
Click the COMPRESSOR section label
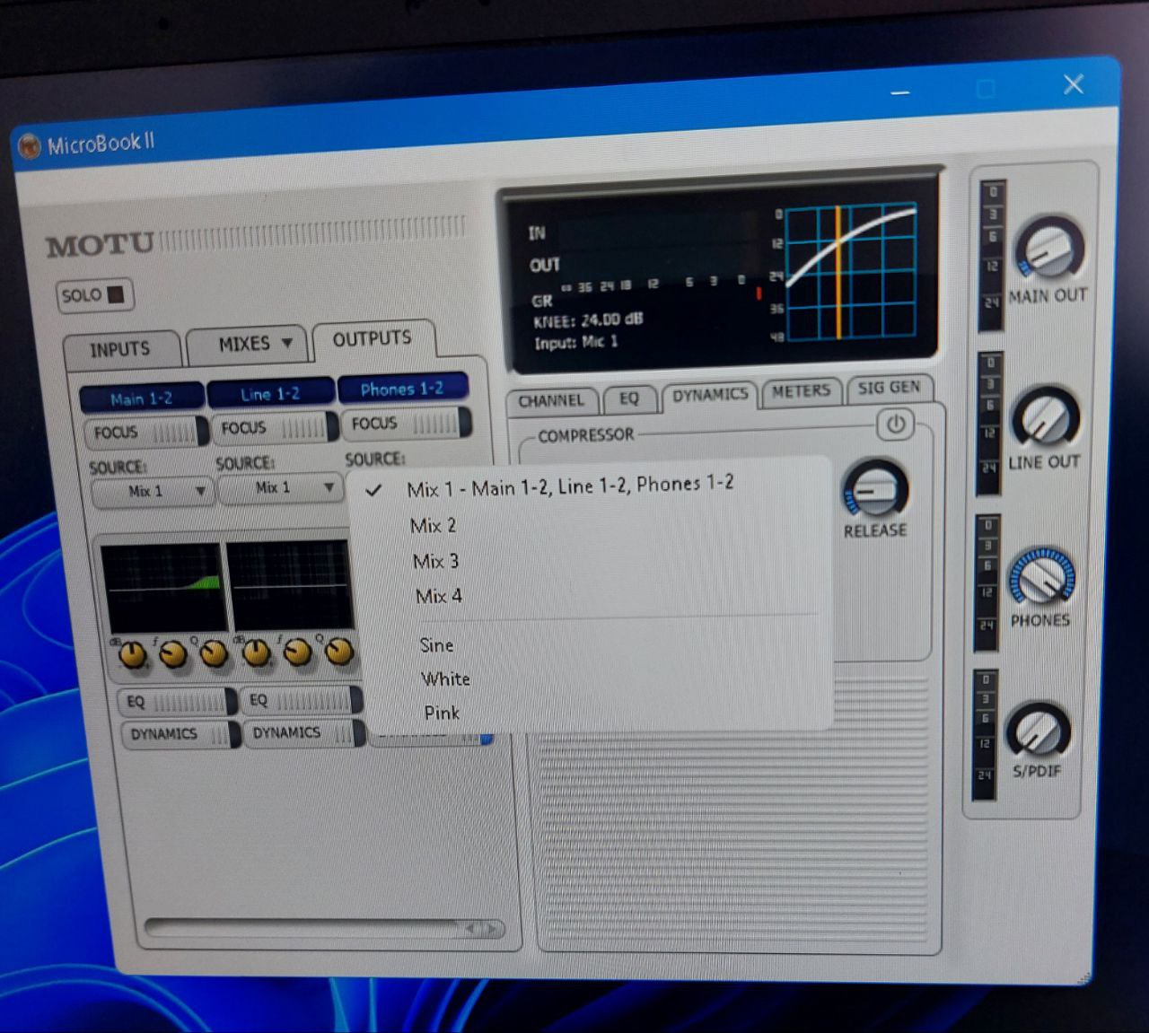click(x=586, y=435)
